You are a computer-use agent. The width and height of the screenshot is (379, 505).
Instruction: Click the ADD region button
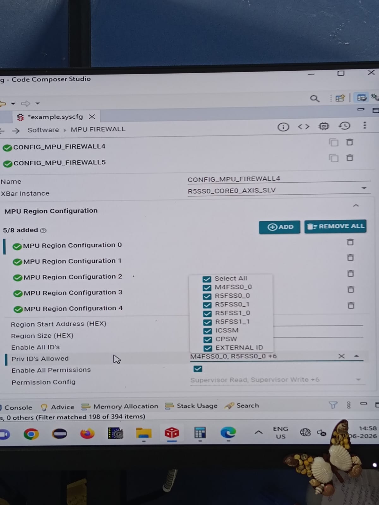[x=280, y=227]
